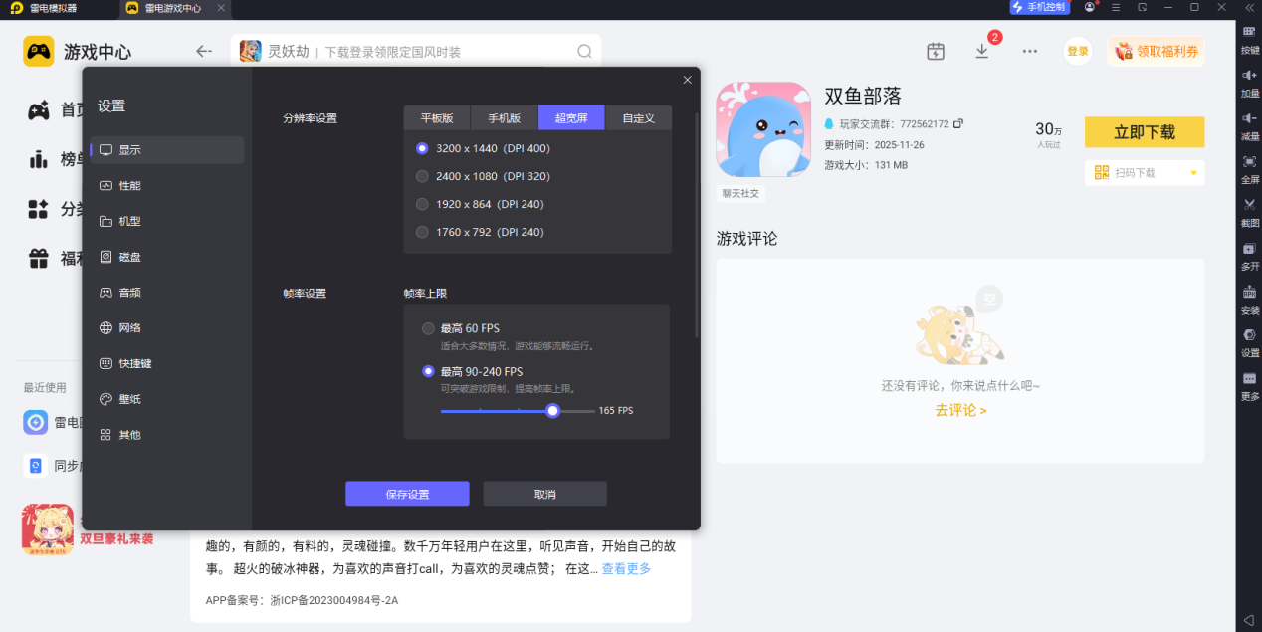Viewport: 1262px width, 632px height.
Task: Open the three-dots more menu in header
Action: (1030, 51)
